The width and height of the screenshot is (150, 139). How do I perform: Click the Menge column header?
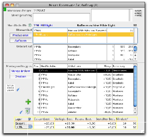(x=104, y=66)
